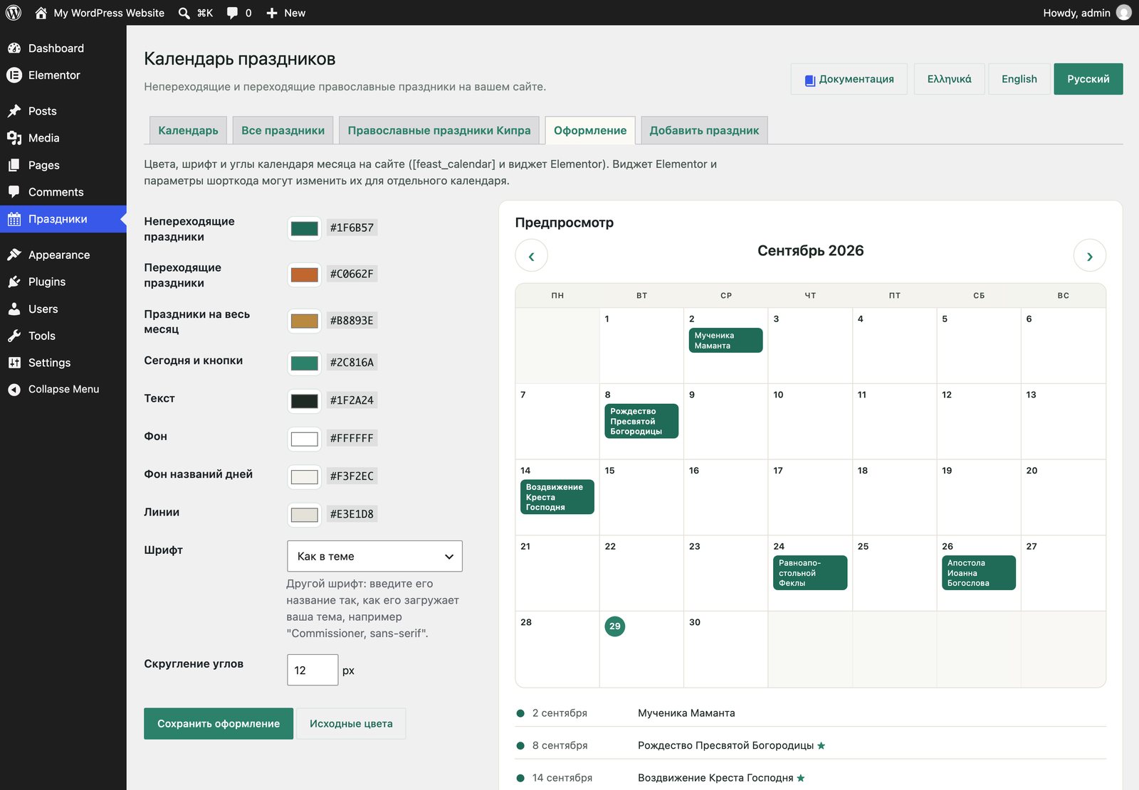Viewport: 1139px width, 790px height.
Task: Click the WordPress logo icon
Action: click(x=14, y=13)
